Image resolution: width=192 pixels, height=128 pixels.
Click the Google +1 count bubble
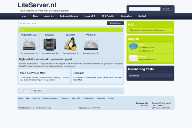click(28, 91)
